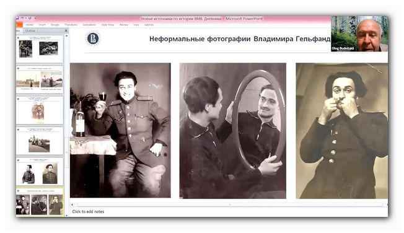Close the slide thumbnails pane with the X
This screenshot has width=404, height=233.
[66, 30]
